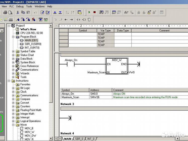The height and width of the screenshot is (141, 188).
Task: Collapse the Program Block node
Action: click(x=13, y=37)
